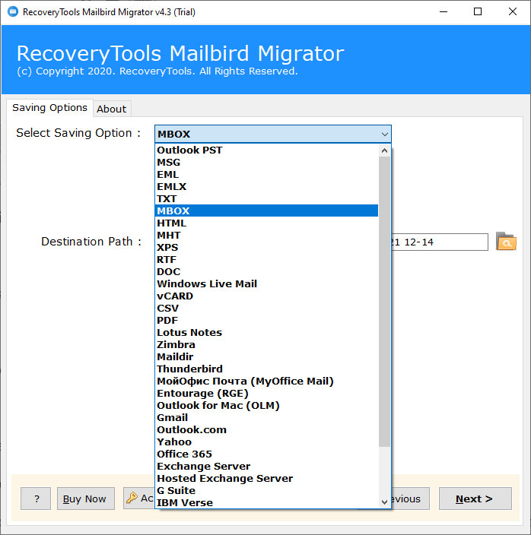This screenshot has height=535, width=531.
Task: Open the About tab
Action: tap(112, 109)
